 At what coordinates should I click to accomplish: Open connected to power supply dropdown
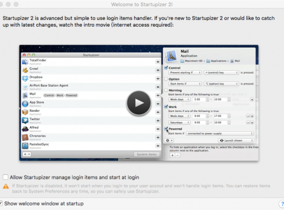point(220,133)
